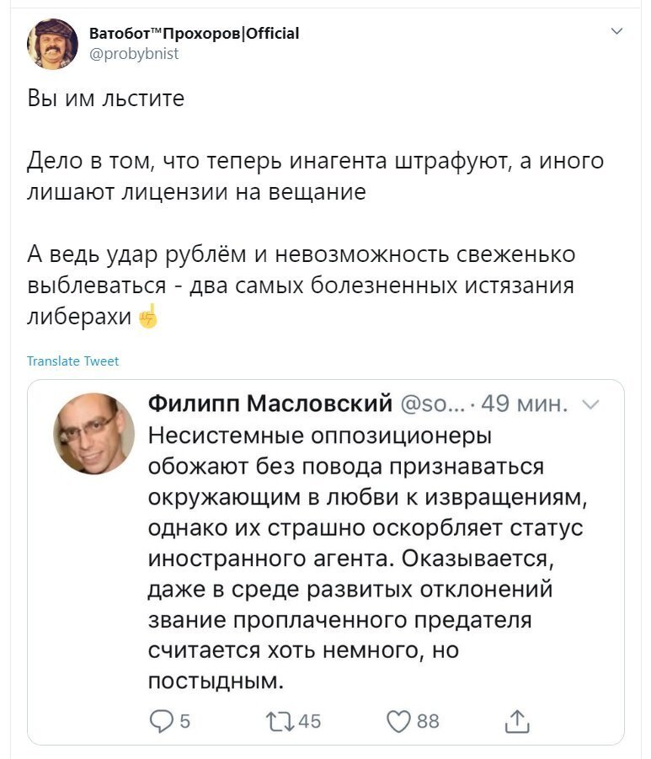
Task: Expand the tweet options chevron at top right
Action: click(616, 31)
